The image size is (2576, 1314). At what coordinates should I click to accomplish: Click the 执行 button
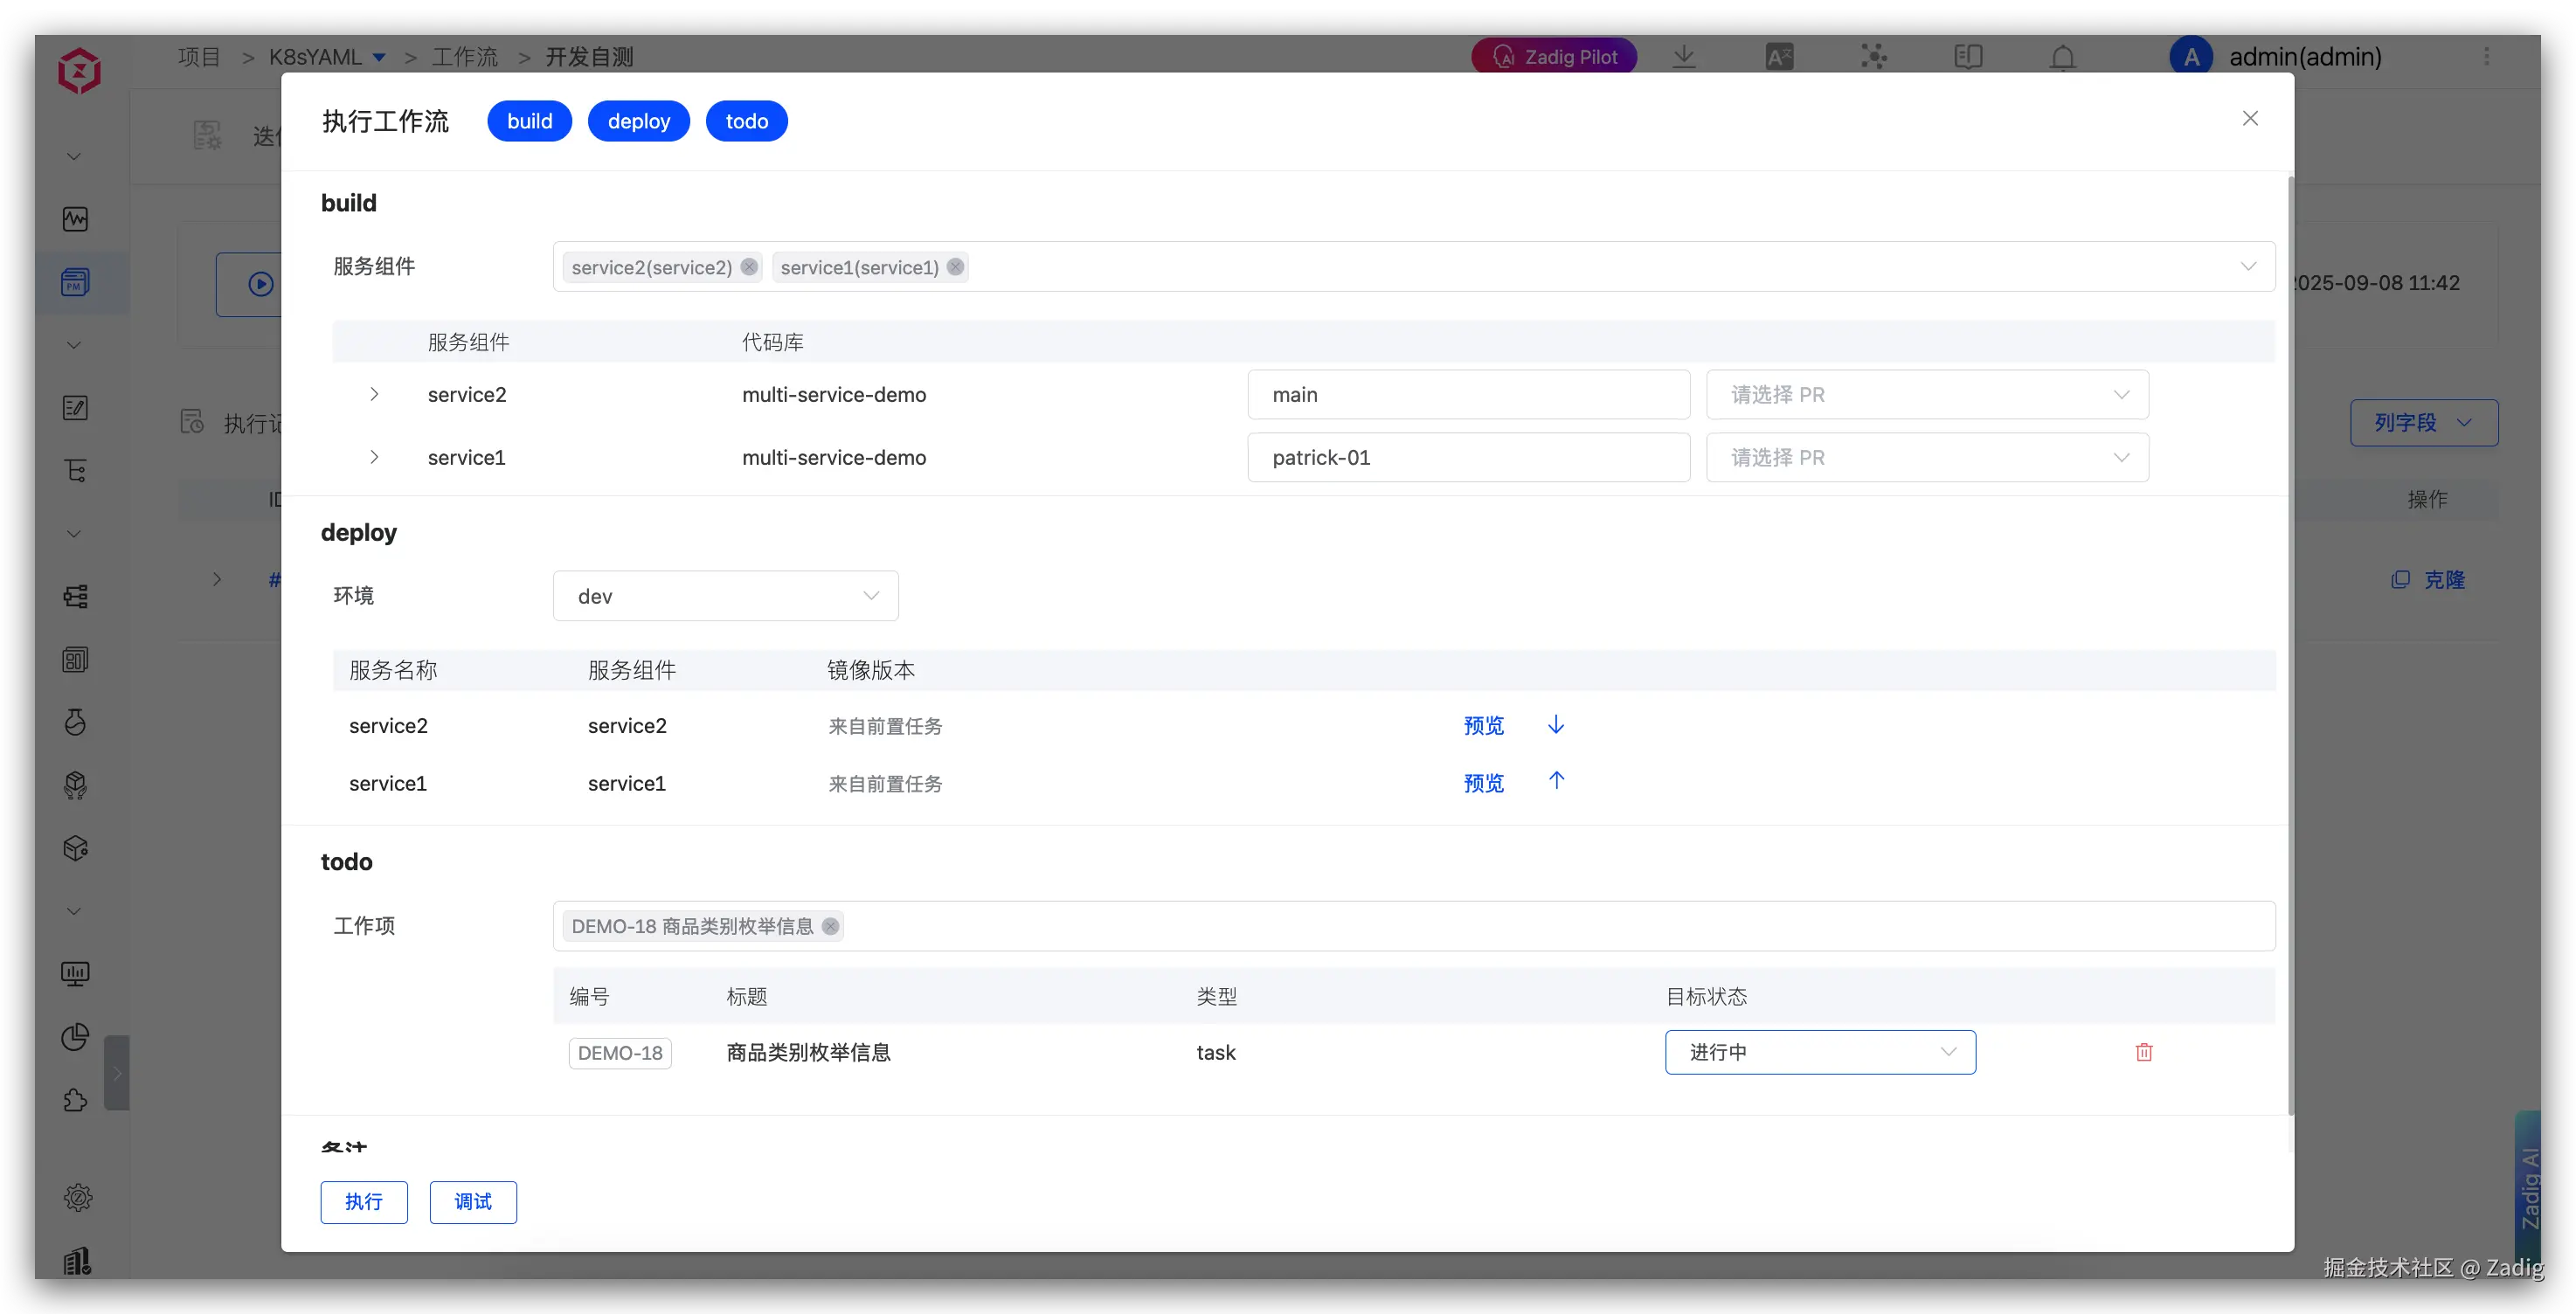click(364, 1202)
